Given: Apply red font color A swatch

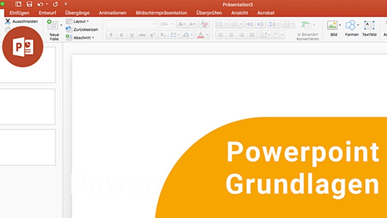Looking at the screenshot, I should click(x=200, y=35).
